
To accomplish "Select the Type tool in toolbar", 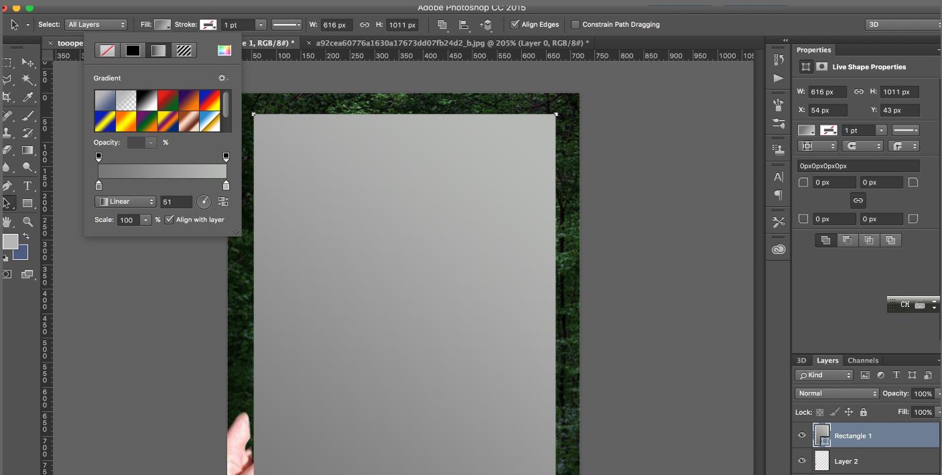I will (27, 186).
